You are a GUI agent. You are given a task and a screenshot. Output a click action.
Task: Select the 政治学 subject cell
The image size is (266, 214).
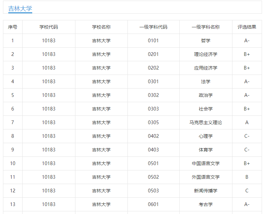click(206, 95)
